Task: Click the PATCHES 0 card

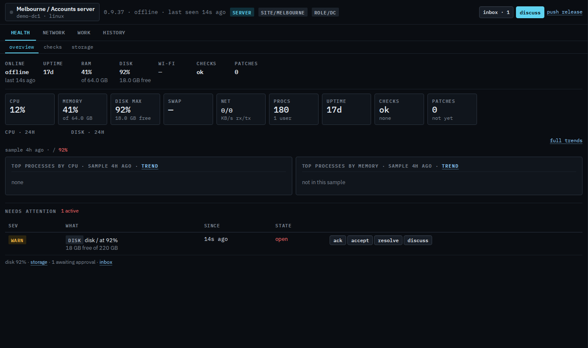Action: click(x=452, y=109)
